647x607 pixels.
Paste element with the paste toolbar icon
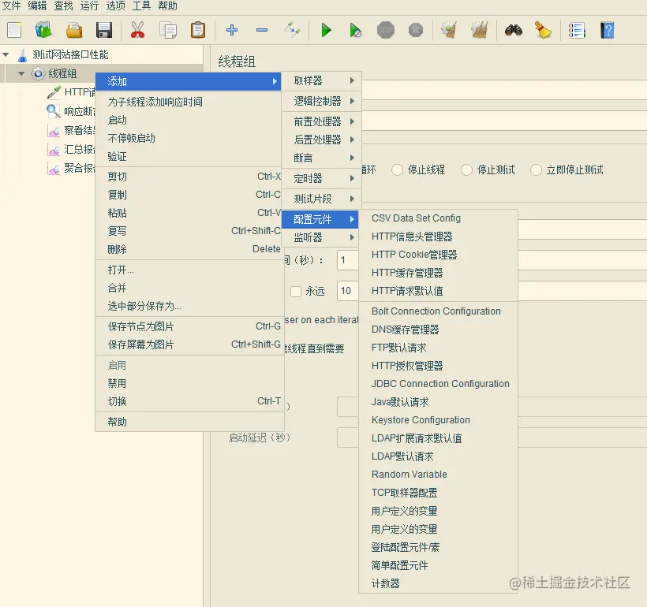pyautogui.click(x=198, y=30)
